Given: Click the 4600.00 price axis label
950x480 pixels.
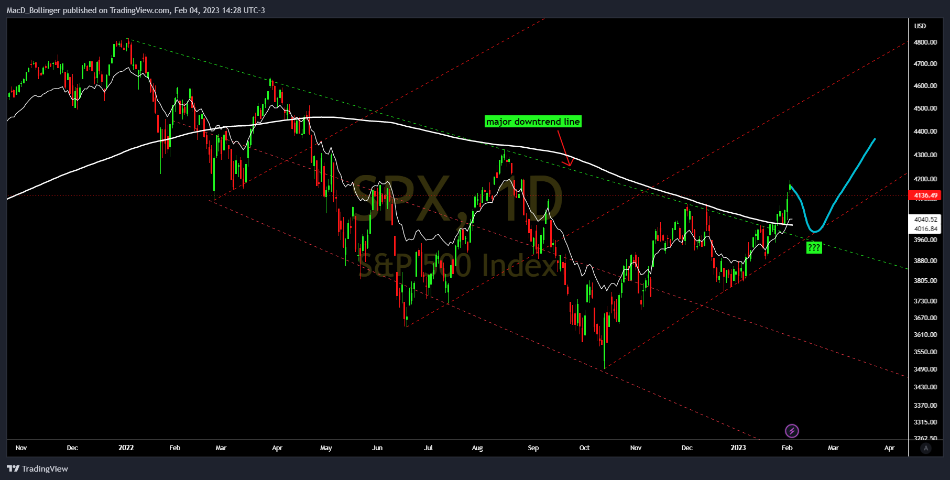Looking at the screenshot, I should tap(925, 85).
